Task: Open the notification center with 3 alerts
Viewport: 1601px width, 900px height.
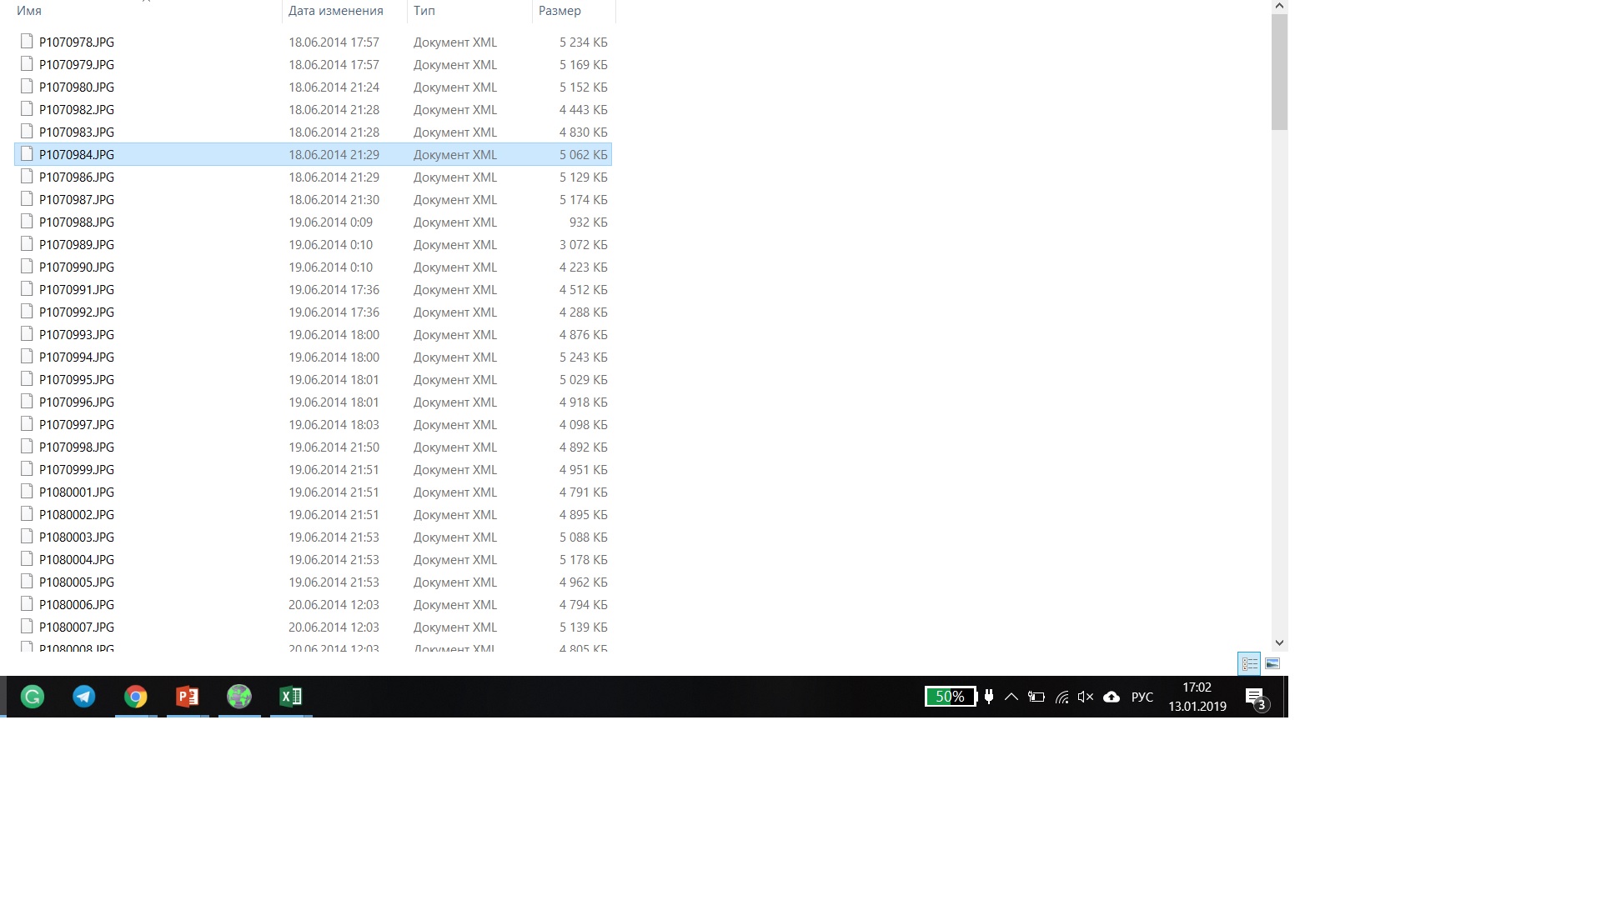Action: coord(1256,698)
